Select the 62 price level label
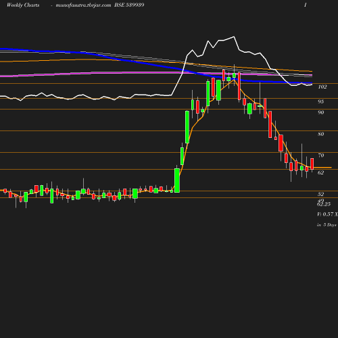 tap(320, 172)
